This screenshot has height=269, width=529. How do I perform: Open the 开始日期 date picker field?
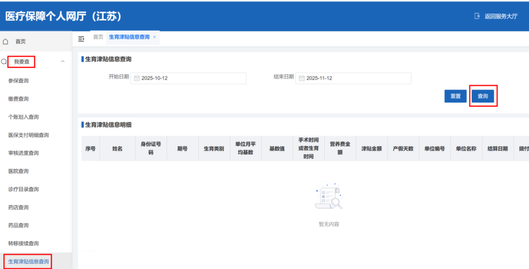point(189,78)
